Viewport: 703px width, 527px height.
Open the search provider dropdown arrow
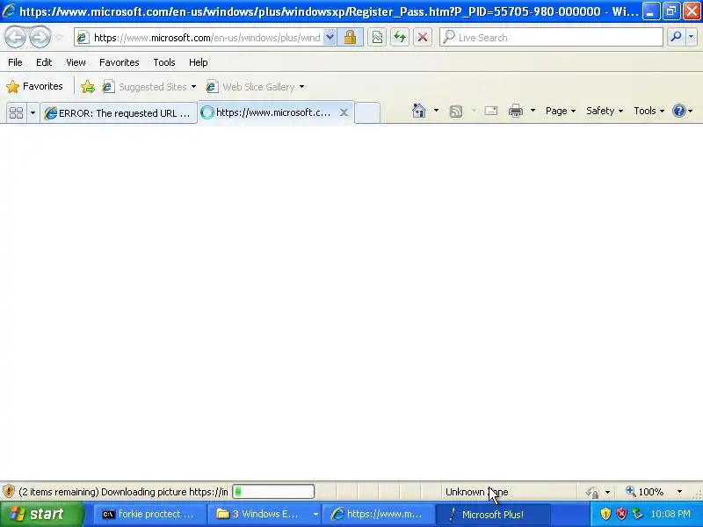point(691,37)
